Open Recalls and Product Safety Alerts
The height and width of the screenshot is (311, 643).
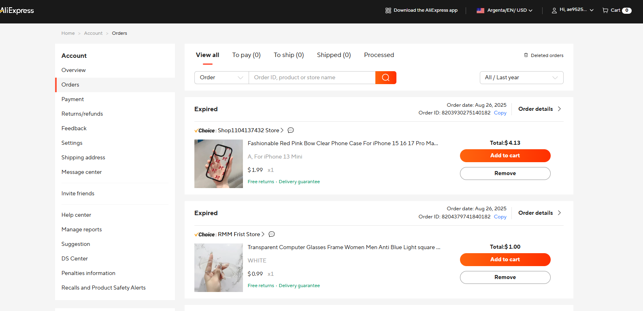tap(104, 288)
